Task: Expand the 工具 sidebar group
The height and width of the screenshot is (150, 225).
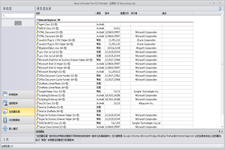Action: point(18,139)
